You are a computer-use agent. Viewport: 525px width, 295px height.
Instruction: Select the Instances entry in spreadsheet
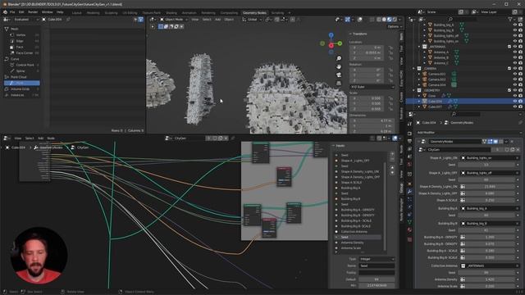17,95
